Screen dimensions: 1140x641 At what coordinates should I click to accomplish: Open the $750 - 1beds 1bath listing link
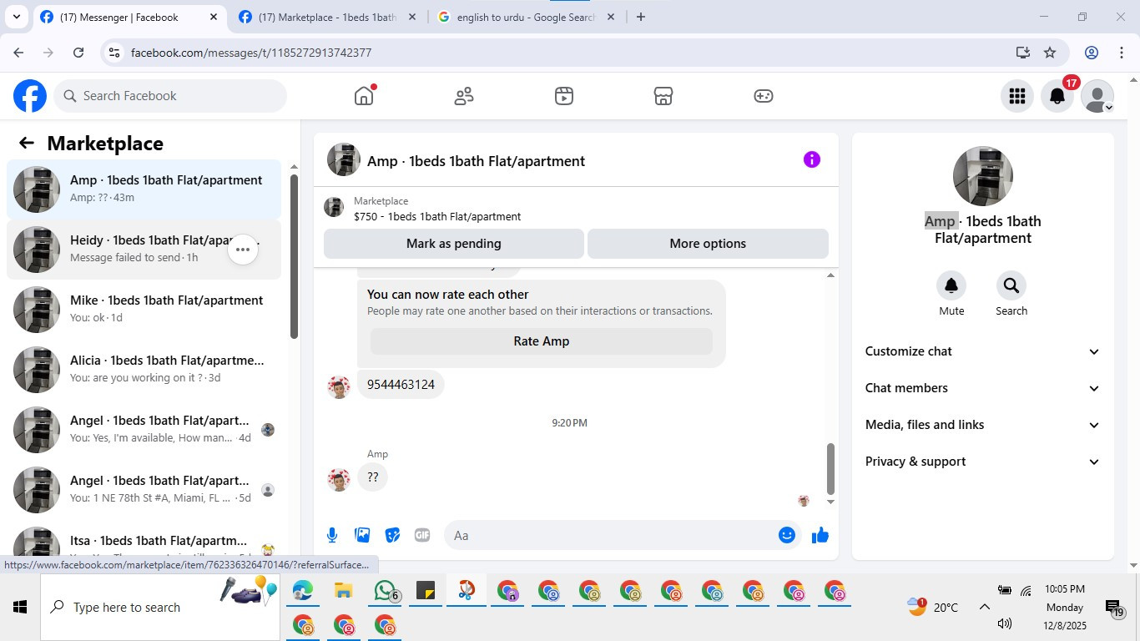[x=437, y=217]
